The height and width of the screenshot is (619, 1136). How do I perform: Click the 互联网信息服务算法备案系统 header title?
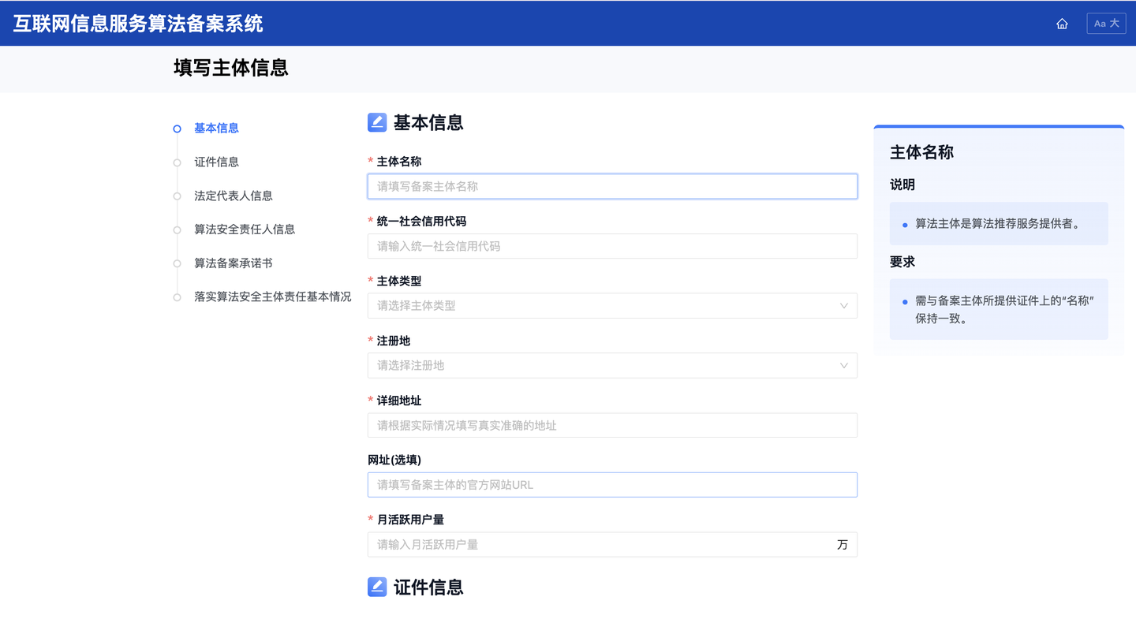coord(138,24)
